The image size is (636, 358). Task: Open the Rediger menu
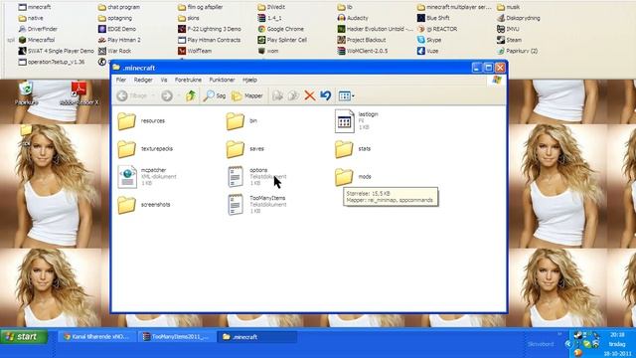click(143, 80)
